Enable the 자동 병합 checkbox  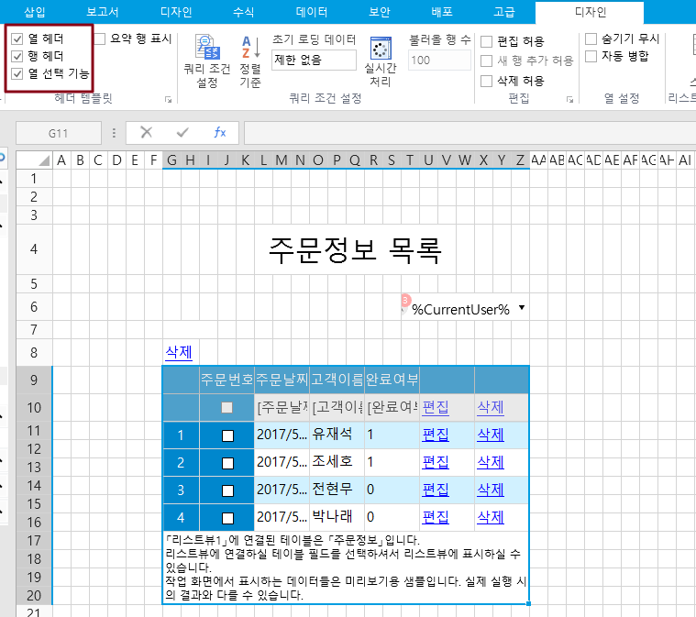coord(591,57)
